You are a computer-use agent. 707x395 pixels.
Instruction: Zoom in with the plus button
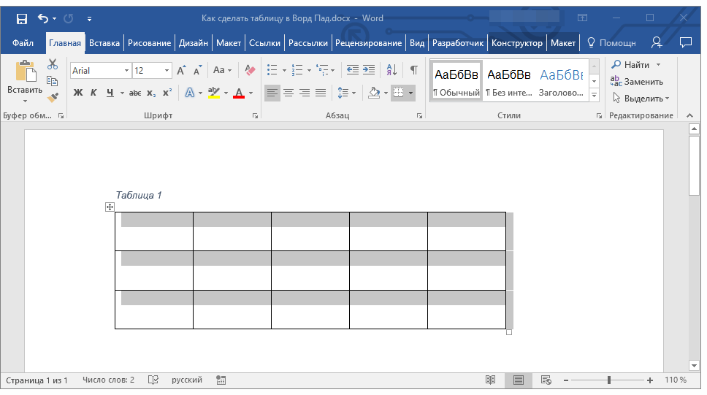coord(650,380)
